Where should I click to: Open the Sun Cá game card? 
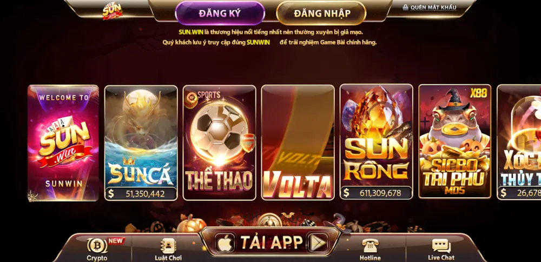(x=141, y=143)
